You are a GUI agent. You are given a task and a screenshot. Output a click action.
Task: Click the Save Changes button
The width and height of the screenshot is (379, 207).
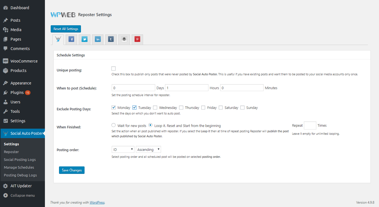point(72,170)
